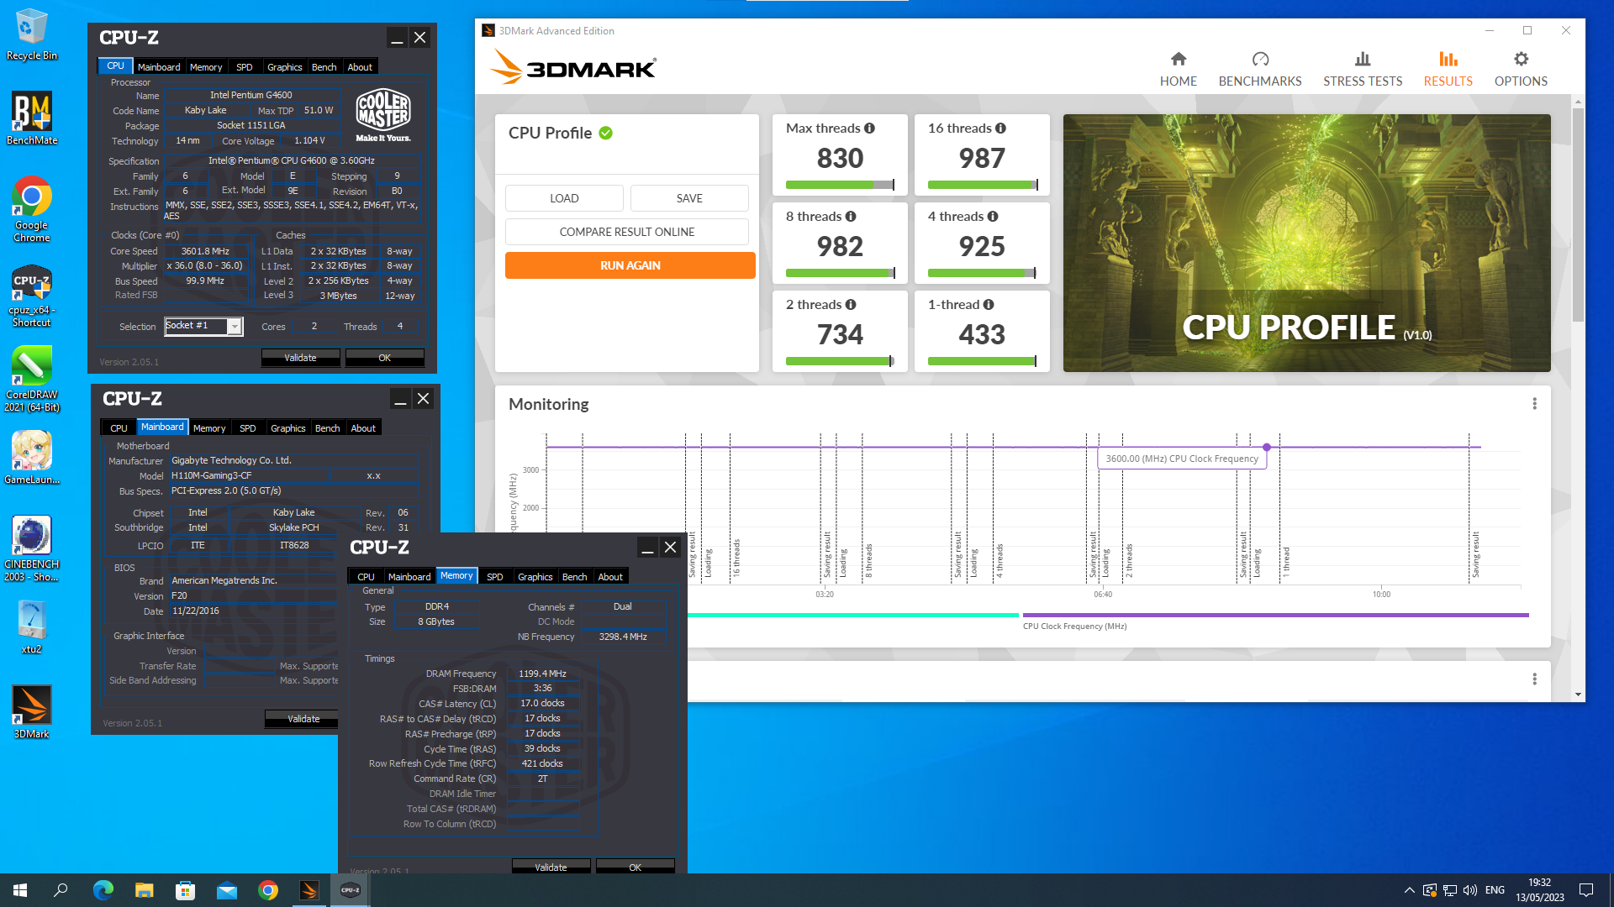
Task: Go to STRESS TESTS in 3DMark
Action: point(1362,69)
